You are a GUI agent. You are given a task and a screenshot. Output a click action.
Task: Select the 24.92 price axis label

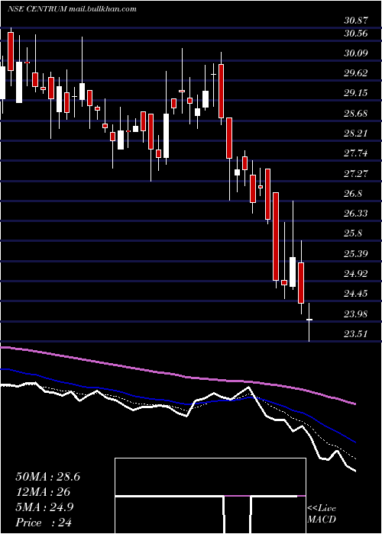[x=356, y=273]
